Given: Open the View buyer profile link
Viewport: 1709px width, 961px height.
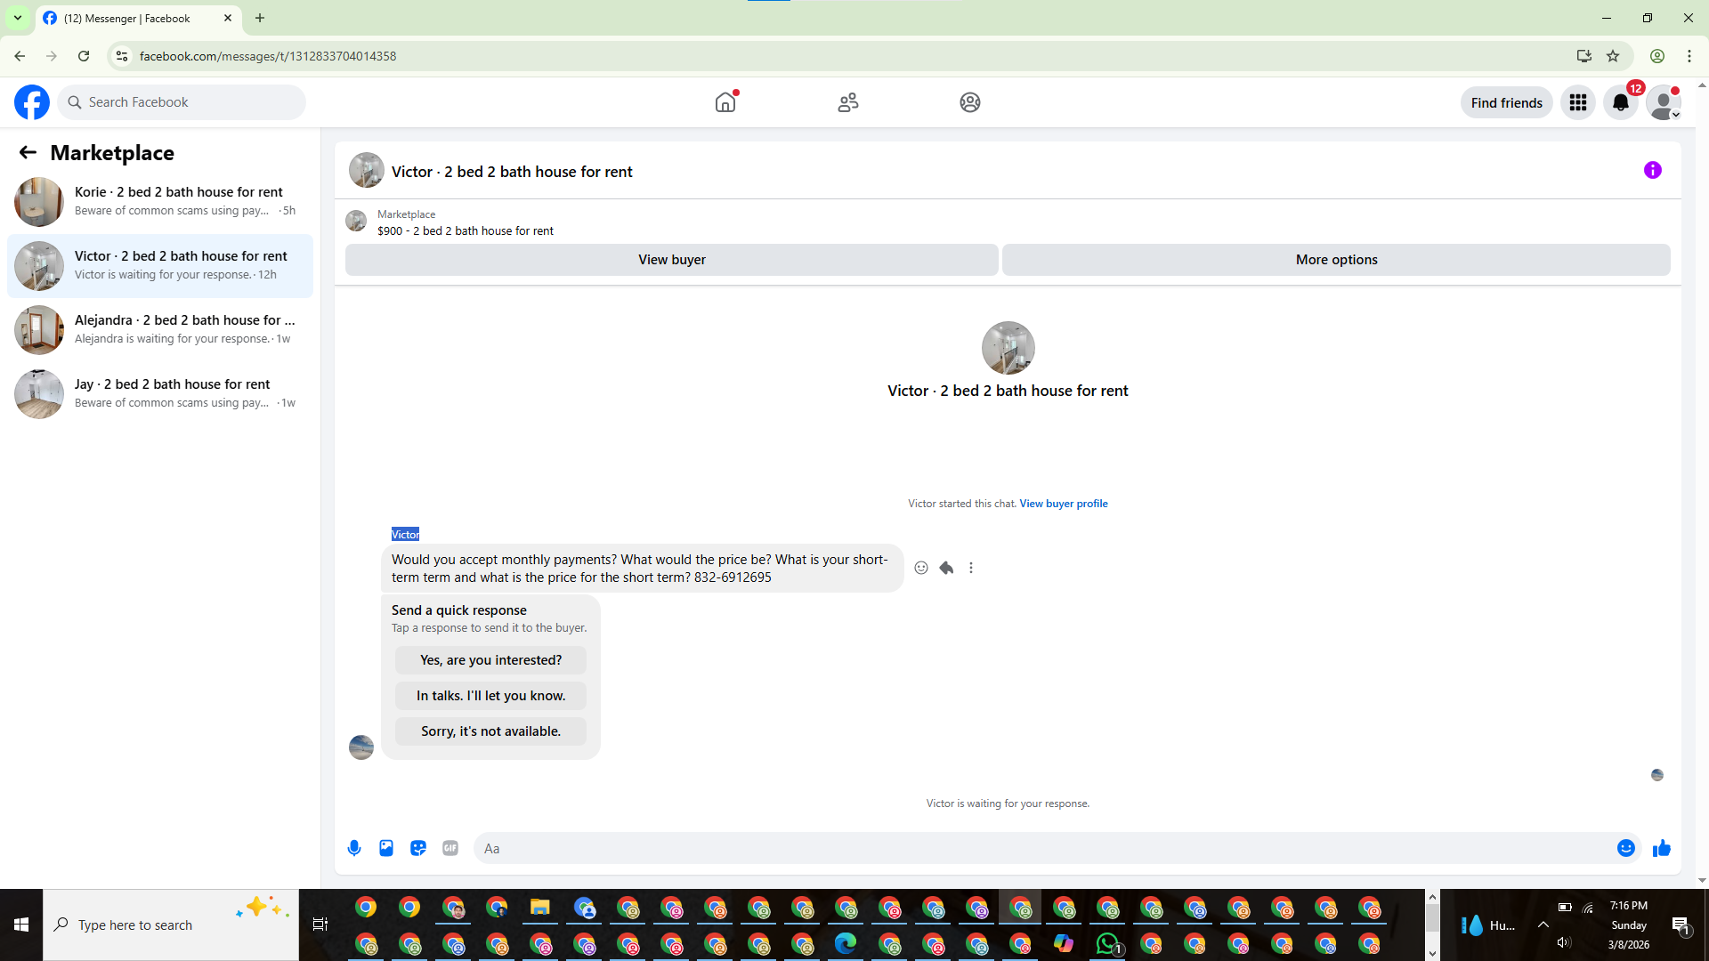Looking at the screenshot, I should (x=1064, y=504).
